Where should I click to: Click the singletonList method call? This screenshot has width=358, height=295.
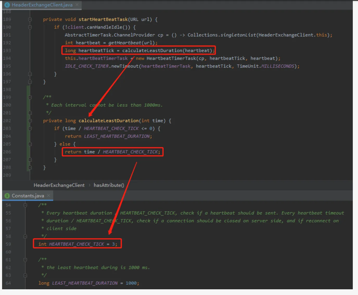[x=238, y=35]
